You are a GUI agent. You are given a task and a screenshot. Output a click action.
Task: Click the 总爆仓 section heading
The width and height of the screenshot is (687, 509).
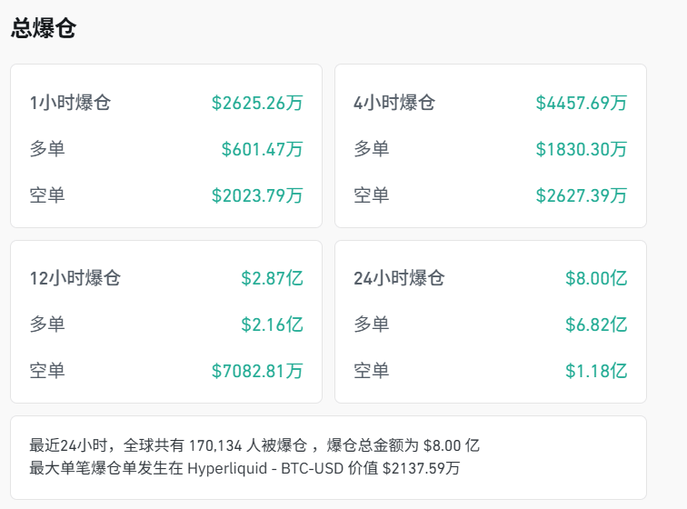pyautogui.click(x=43, y=29)
